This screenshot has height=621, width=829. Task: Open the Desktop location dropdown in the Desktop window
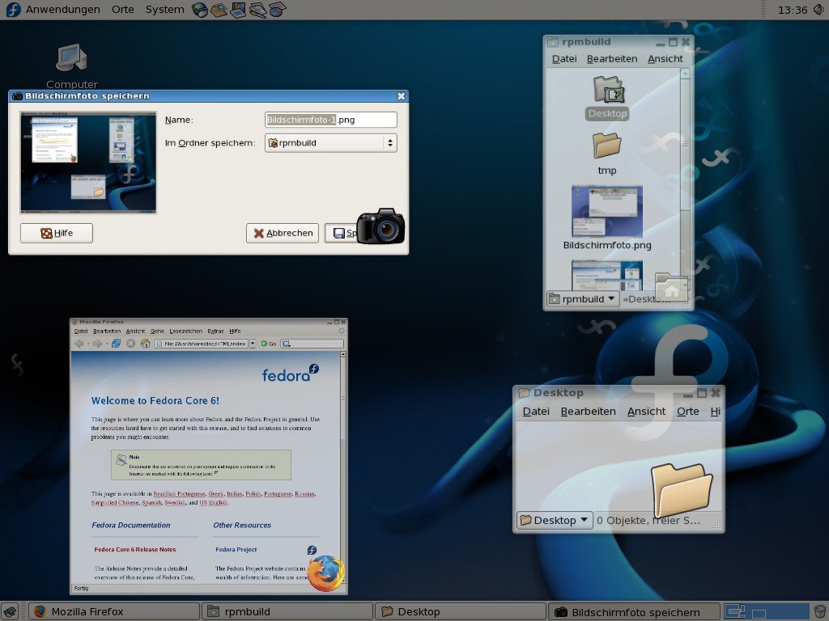(555, 520)
